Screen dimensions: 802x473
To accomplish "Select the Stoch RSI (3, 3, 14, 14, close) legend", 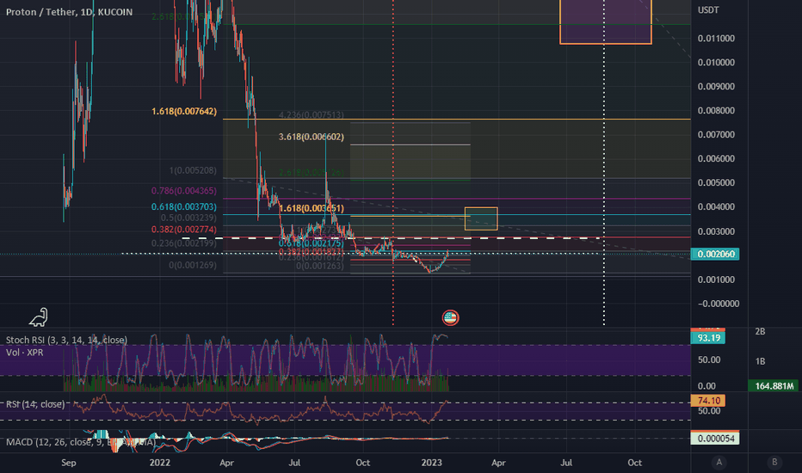I will click(66, 340).
